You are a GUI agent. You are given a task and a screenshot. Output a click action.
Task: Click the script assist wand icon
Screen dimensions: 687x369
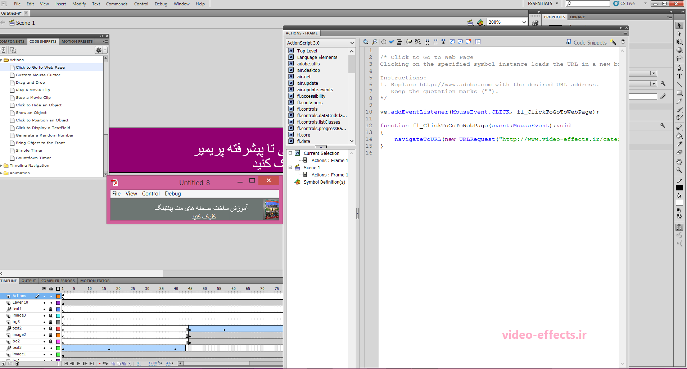point(614,42)
